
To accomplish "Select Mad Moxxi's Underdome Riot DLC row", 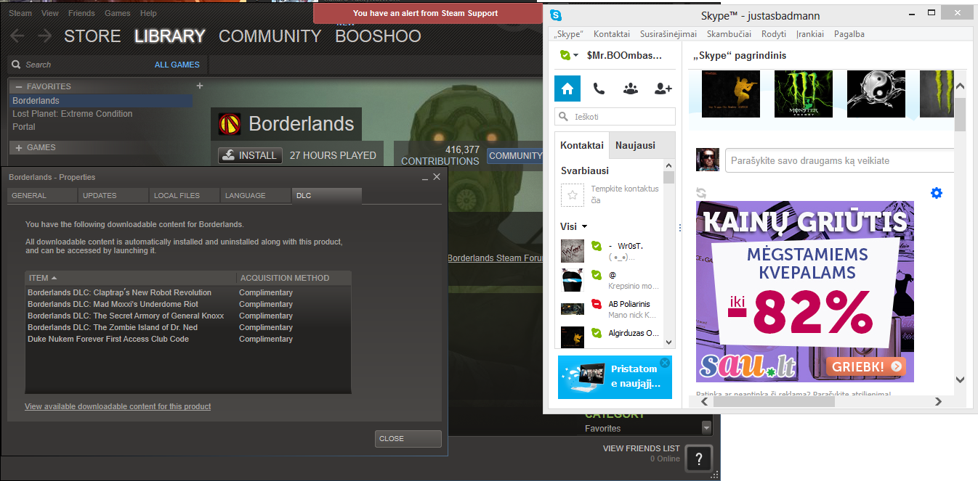I will pyautogui.click(x=188, y=304).
